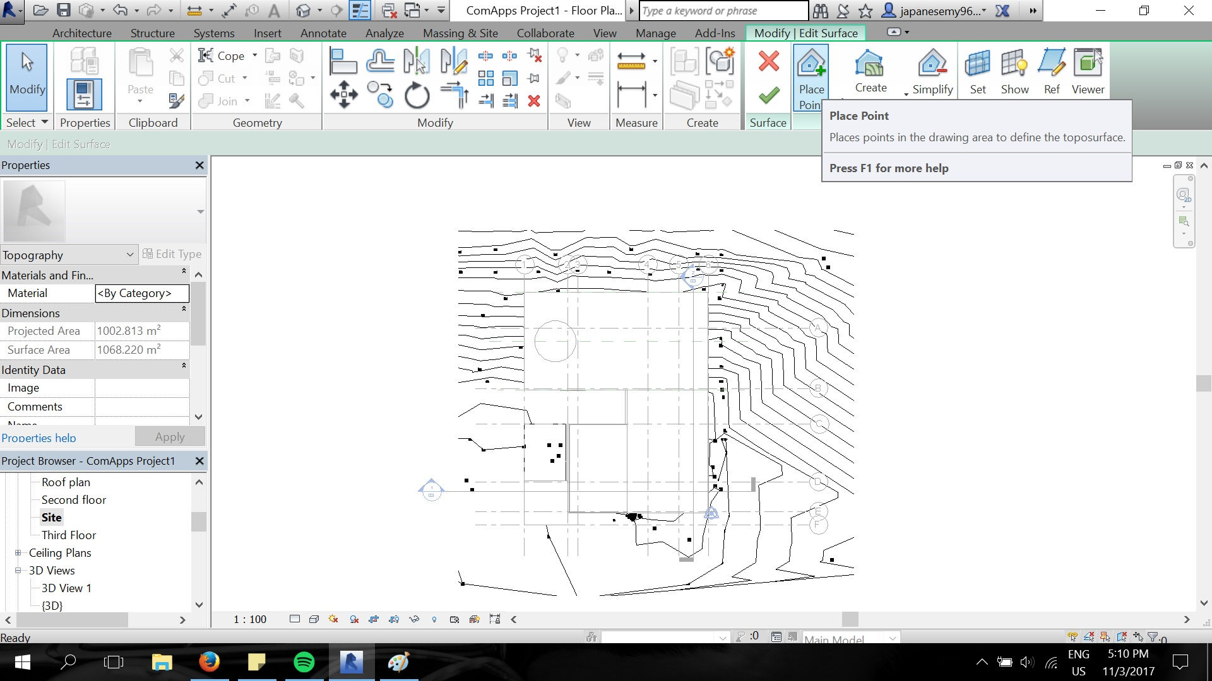Collapse the Materials and Finishes section

click(184, 271)
